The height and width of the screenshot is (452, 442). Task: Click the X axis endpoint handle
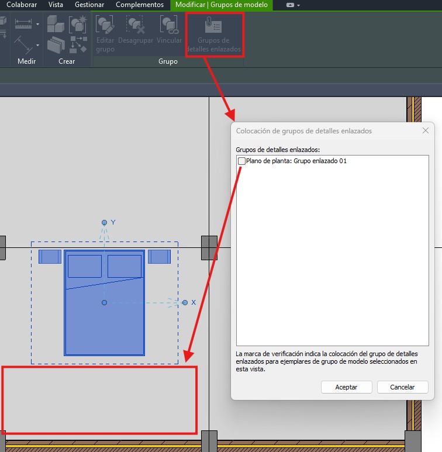coord(185,302)
